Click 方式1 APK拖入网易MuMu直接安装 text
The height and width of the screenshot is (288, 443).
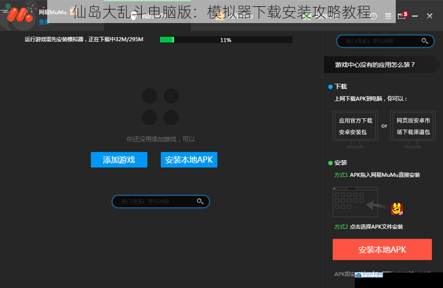(x=377, y=175)
